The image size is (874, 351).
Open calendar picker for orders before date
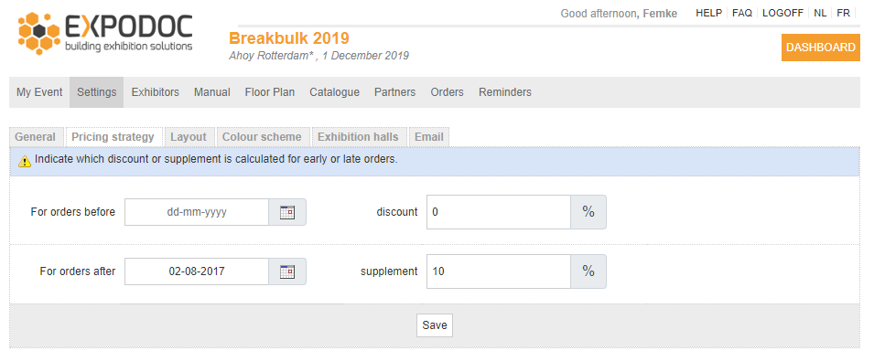pyautogui.click(x=287, y=212)
